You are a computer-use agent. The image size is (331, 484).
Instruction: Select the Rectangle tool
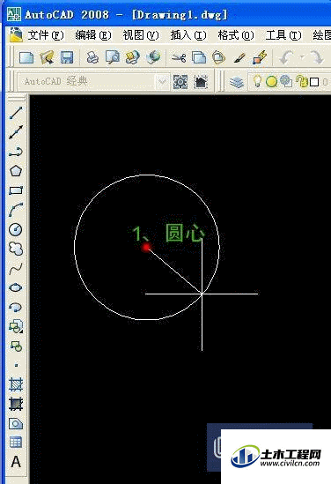(16, 190)
